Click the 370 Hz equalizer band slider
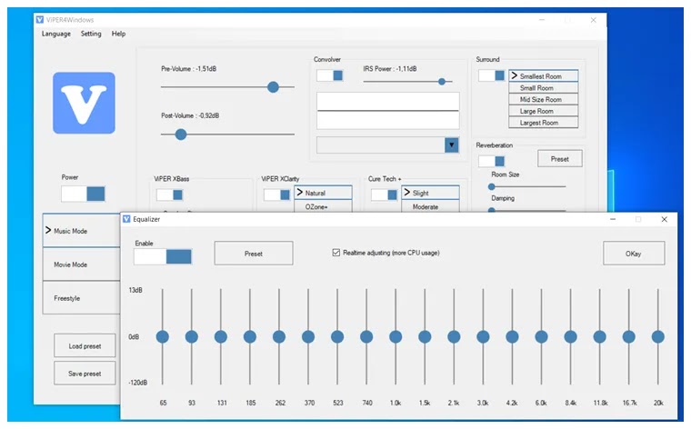 308,337
